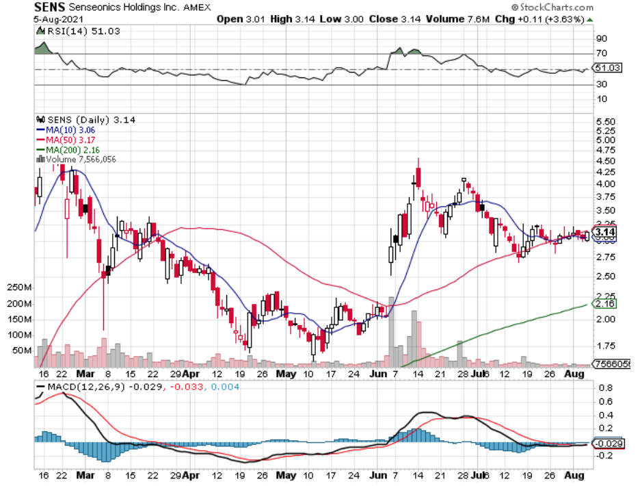
Task: Click the 90 level on the RSI axis
Action: (x=602, y=38)
